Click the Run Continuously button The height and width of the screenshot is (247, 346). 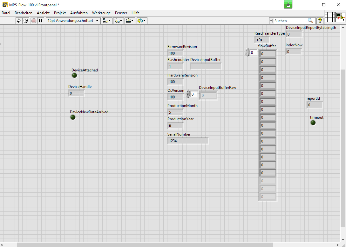click(x=26, y=21)
